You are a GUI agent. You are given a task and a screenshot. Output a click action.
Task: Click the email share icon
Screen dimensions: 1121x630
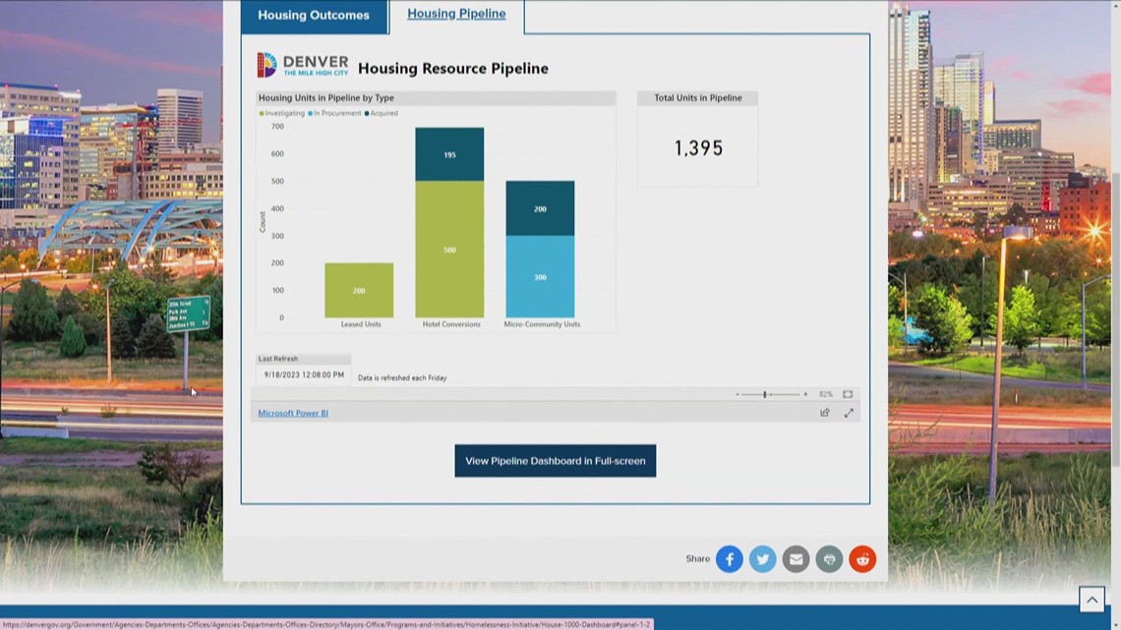(796, 558)
